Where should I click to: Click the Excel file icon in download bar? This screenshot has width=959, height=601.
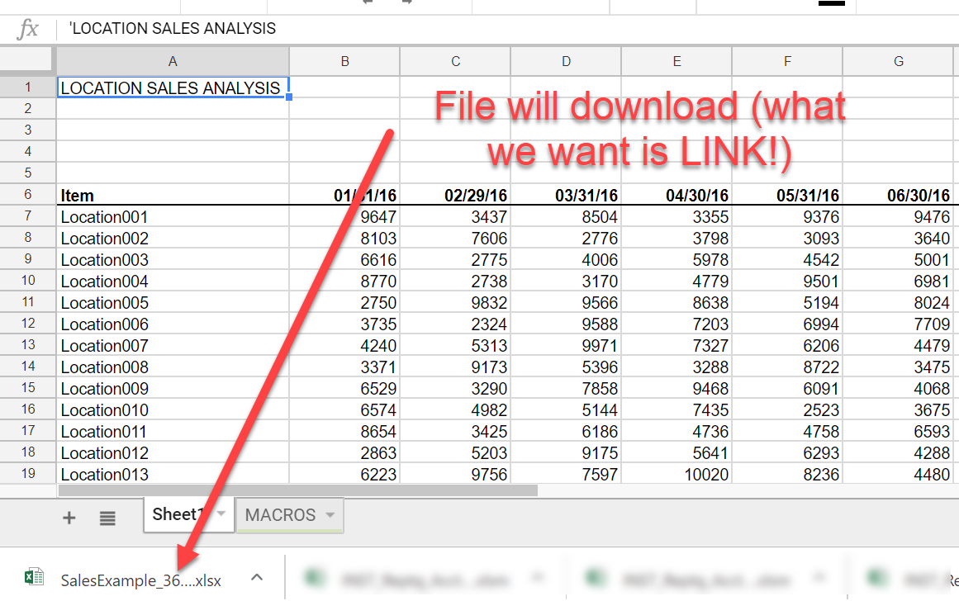click(35, 576)
